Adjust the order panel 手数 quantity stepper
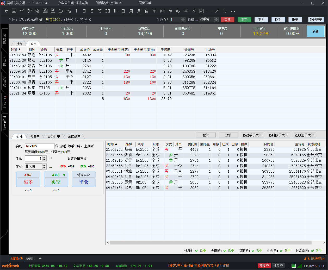The image size is (328, 270). point(44,158)
